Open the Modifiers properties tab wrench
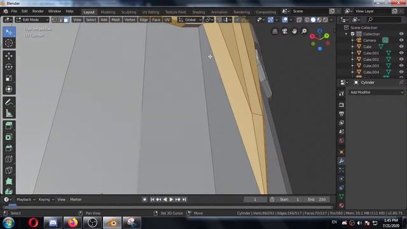 341,161
